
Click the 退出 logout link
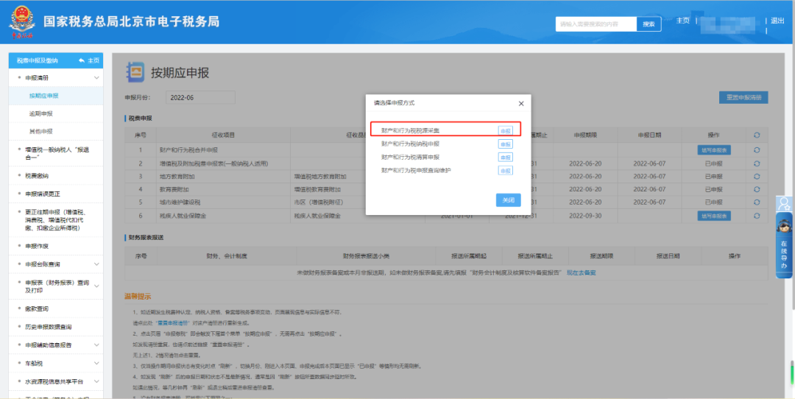click(777, 21)
